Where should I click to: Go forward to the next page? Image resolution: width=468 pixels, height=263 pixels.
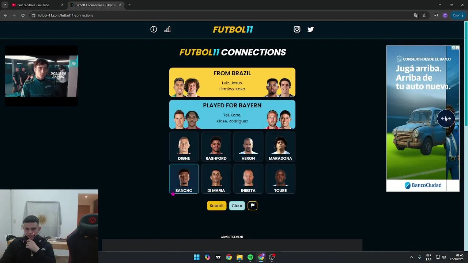pyautogui.click(x=14, y=15)
